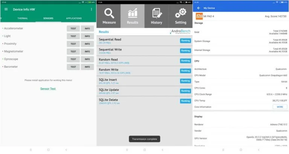Select the Results chart icon in AndroBench
The image size is (289, 154).
coord(132,13)
